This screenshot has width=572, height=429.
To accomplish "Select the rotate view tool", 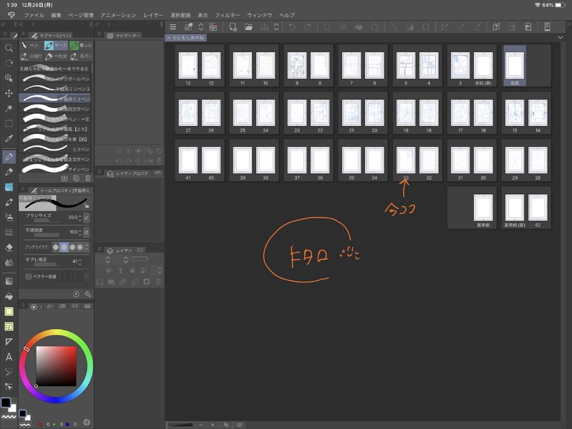I will [9, 63].
